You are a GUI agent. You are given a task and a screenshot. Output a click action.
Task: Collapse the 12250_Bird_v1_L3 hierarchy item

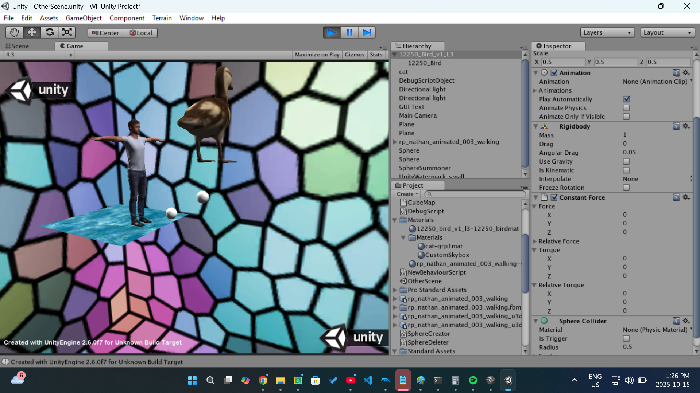point(394,54)
